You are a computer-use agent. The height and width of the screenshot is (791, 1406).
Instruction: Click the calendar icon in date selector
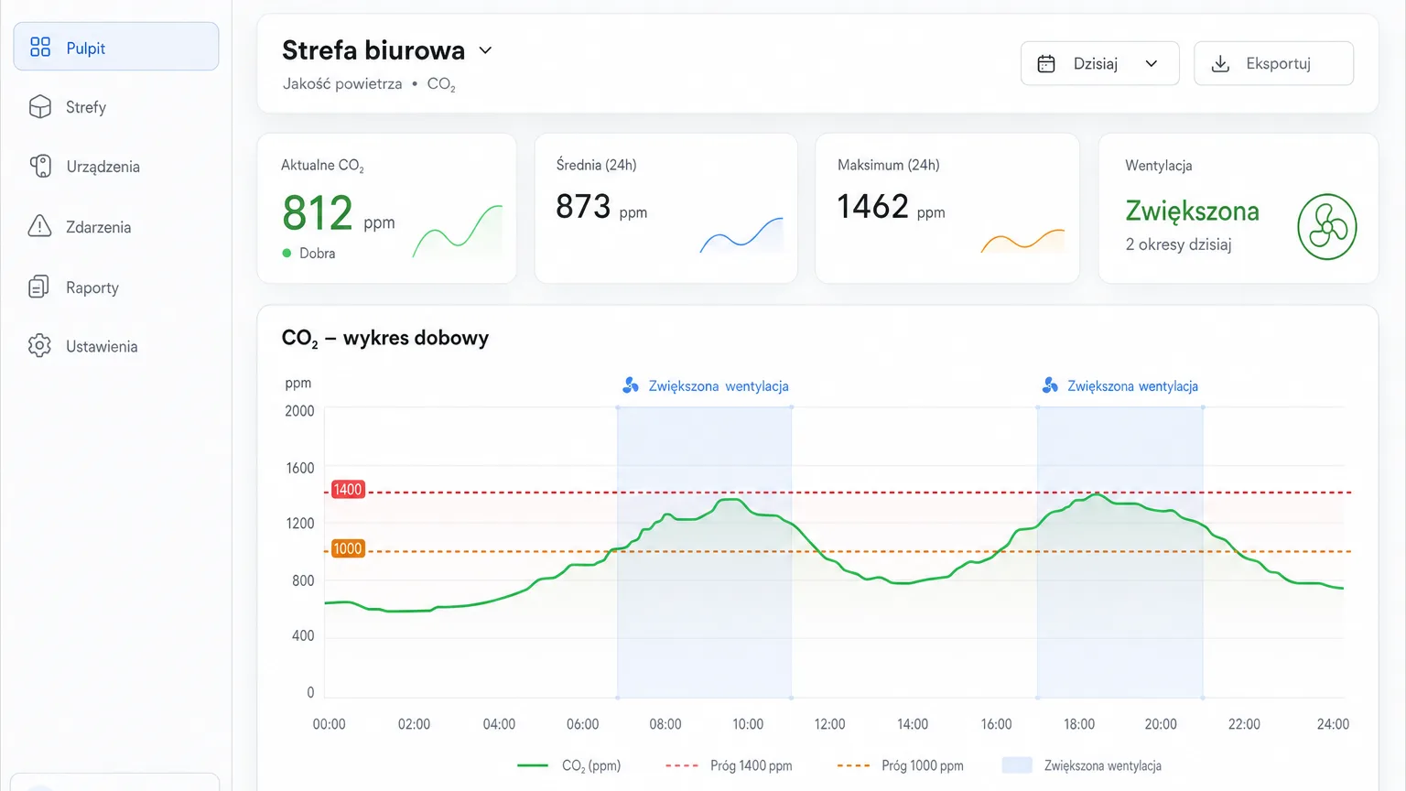point(1046,64)
